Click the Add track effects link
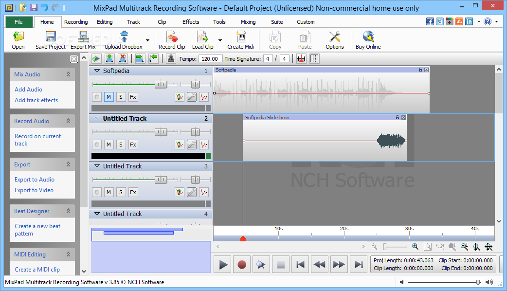This screenshot has width=507, height=291. 36,100
